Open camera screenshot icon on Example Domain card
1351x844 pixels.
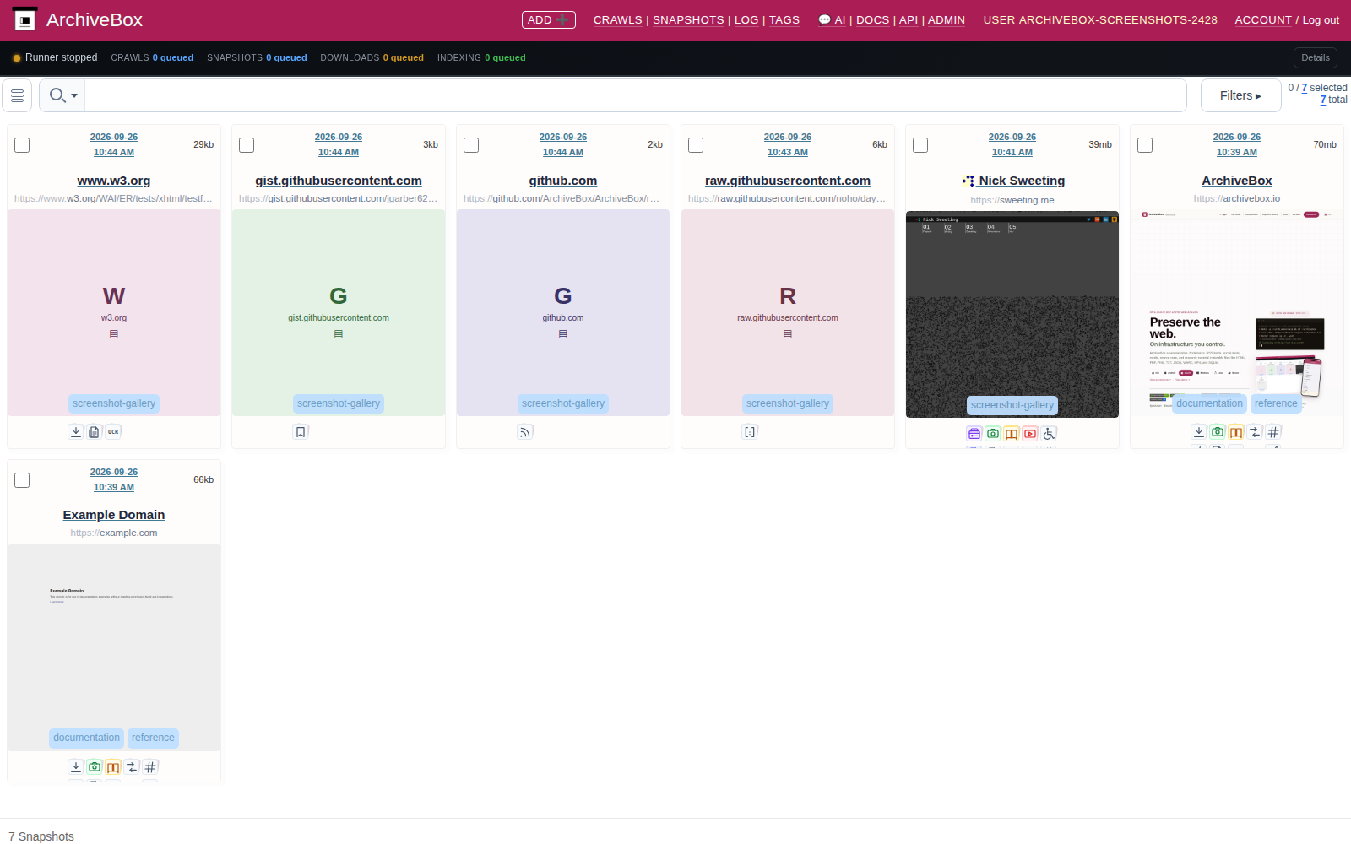(x=95, y=766)
